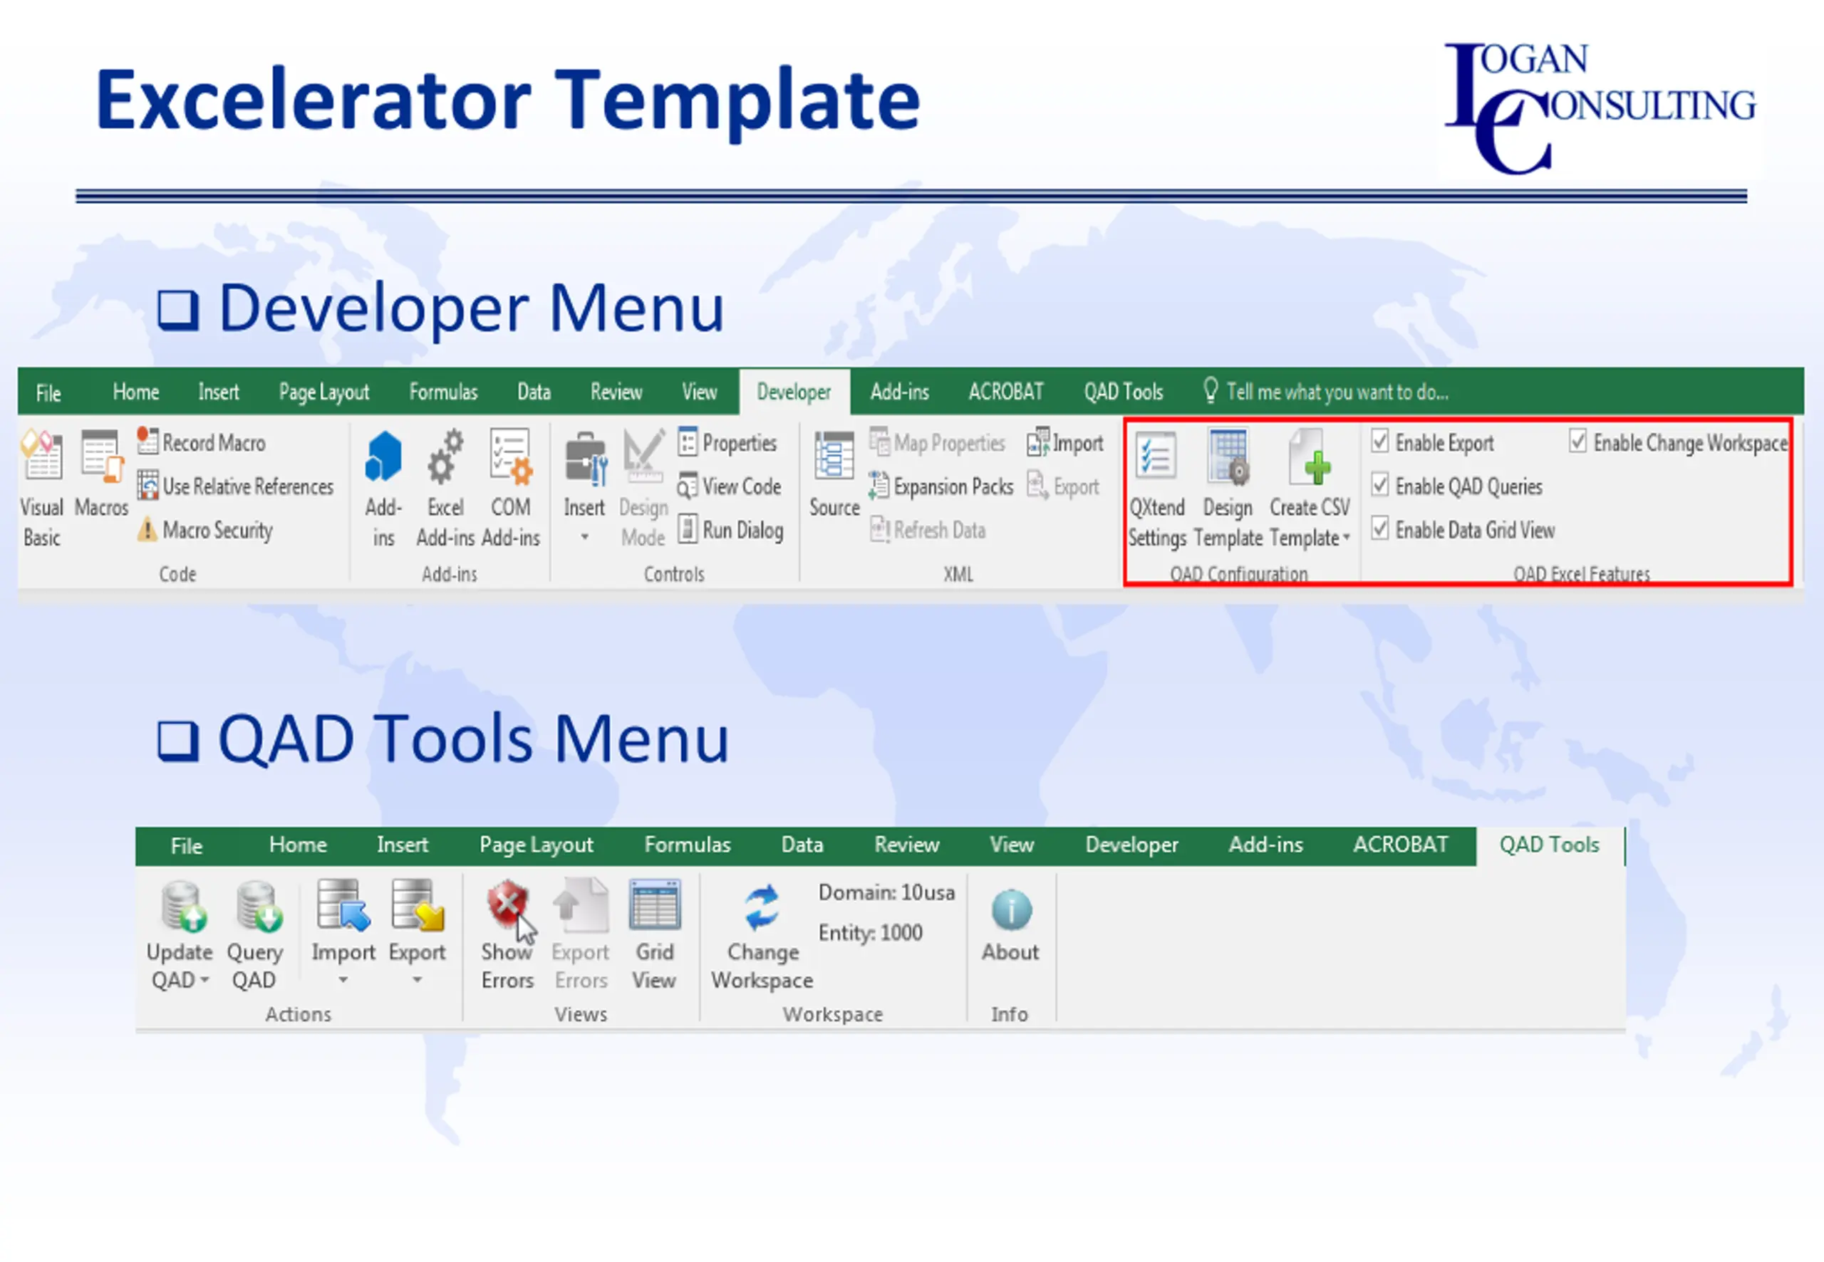
Task: Click Export Errors in Views group
Action: click(x=581, y=935)
